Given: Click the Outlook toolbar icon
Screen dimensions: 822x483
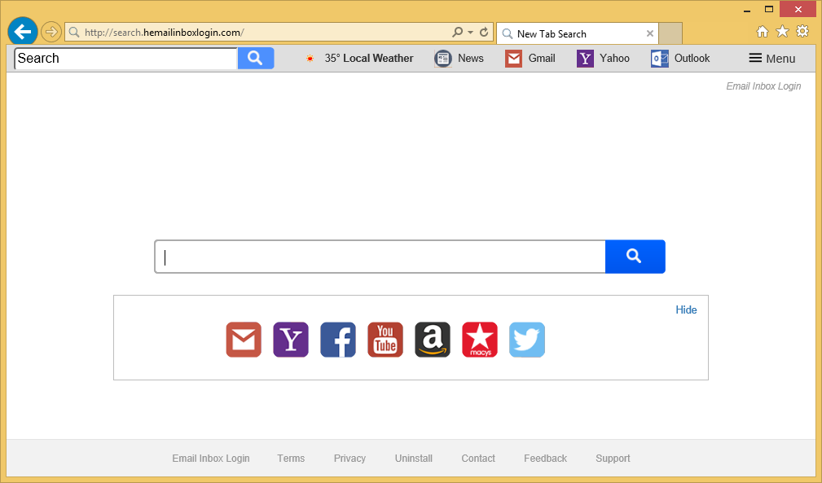Looking at the screenshot, I should click(x=660, y=59).
